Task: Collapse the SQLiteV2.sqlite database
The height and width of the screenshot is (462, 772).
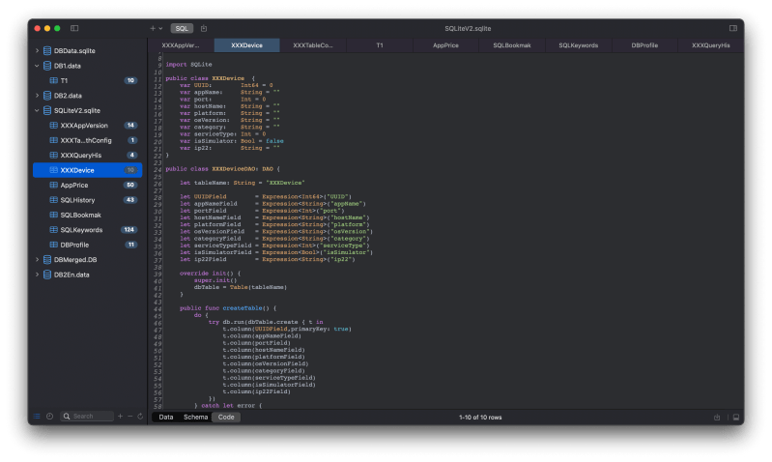Action: (x=37, y=110)
